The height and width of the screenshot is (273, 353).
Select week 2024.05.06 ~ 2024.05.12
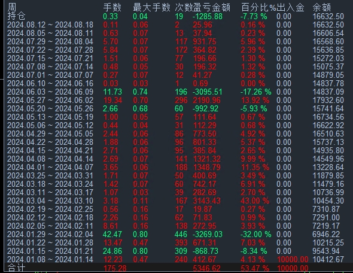tap(50, 125)
